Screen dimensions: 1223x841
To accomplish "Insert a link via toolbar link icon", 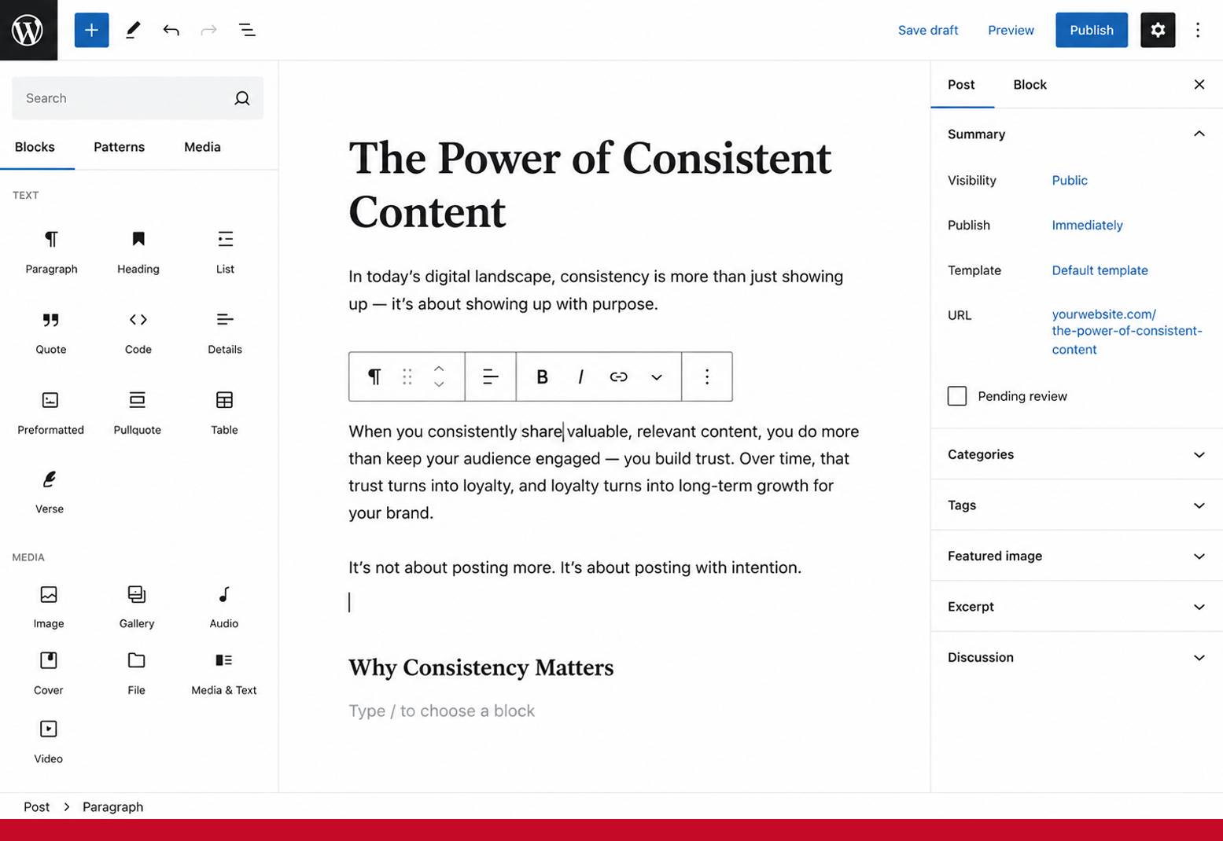I will 618,376.
